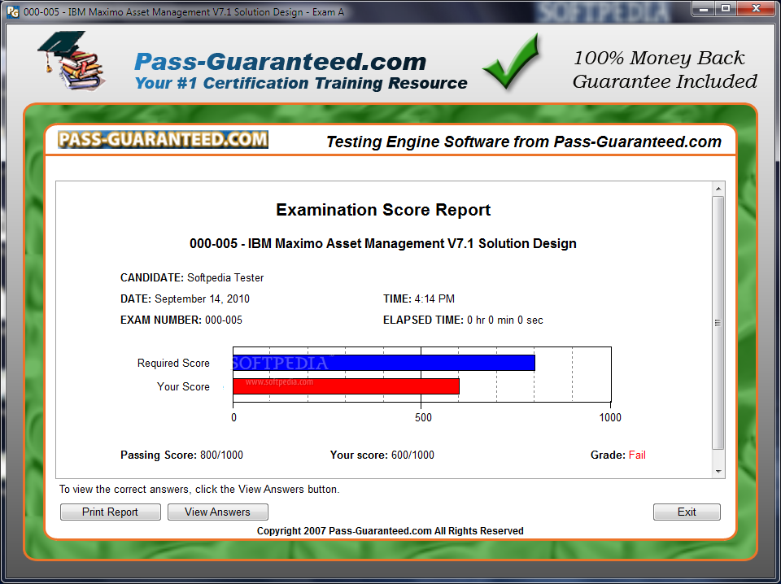Click the 'Required Score' chart label
Viewport: 781px width, 584px height.
(173, 363)
